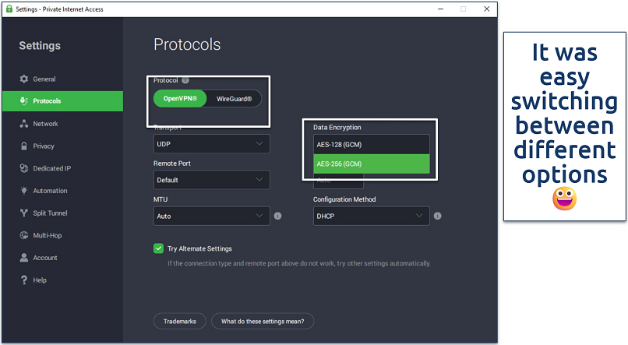628x345 pixels.
Task: Minimize the Settings window
Action: click(440, 9)
